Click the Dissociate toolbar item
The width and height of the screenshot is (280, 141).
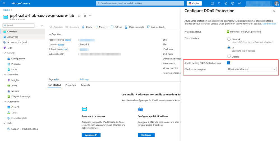tap(73, 27)
